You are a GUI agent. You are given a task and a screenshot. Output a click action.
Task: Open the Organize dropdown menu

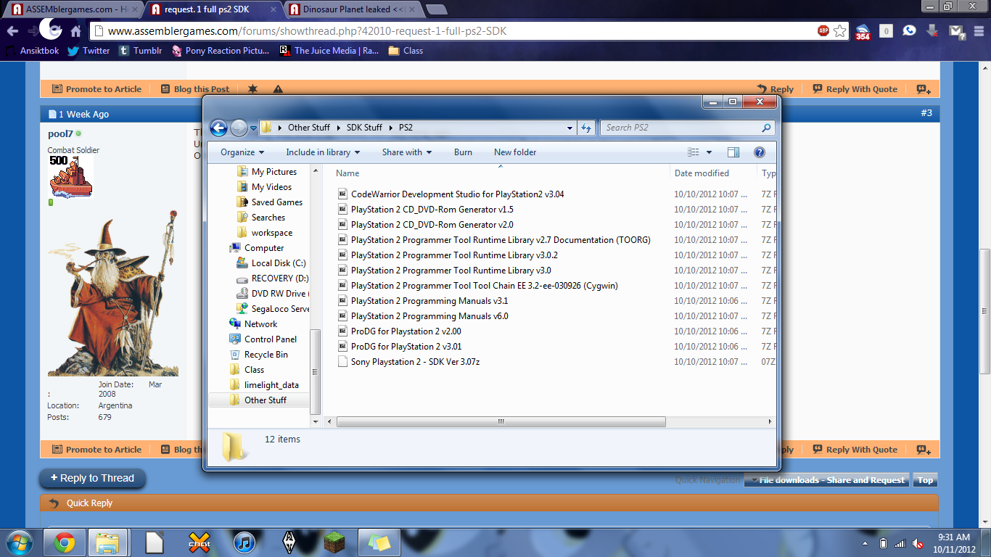coord(242,152)
